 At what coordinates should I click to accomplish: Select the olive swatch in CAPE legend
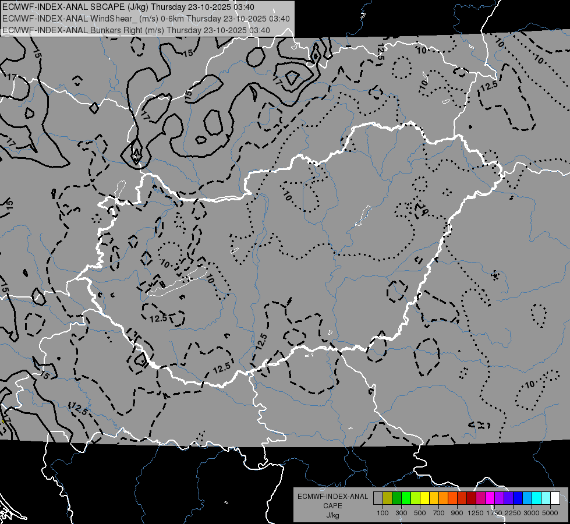coord(388,498)
